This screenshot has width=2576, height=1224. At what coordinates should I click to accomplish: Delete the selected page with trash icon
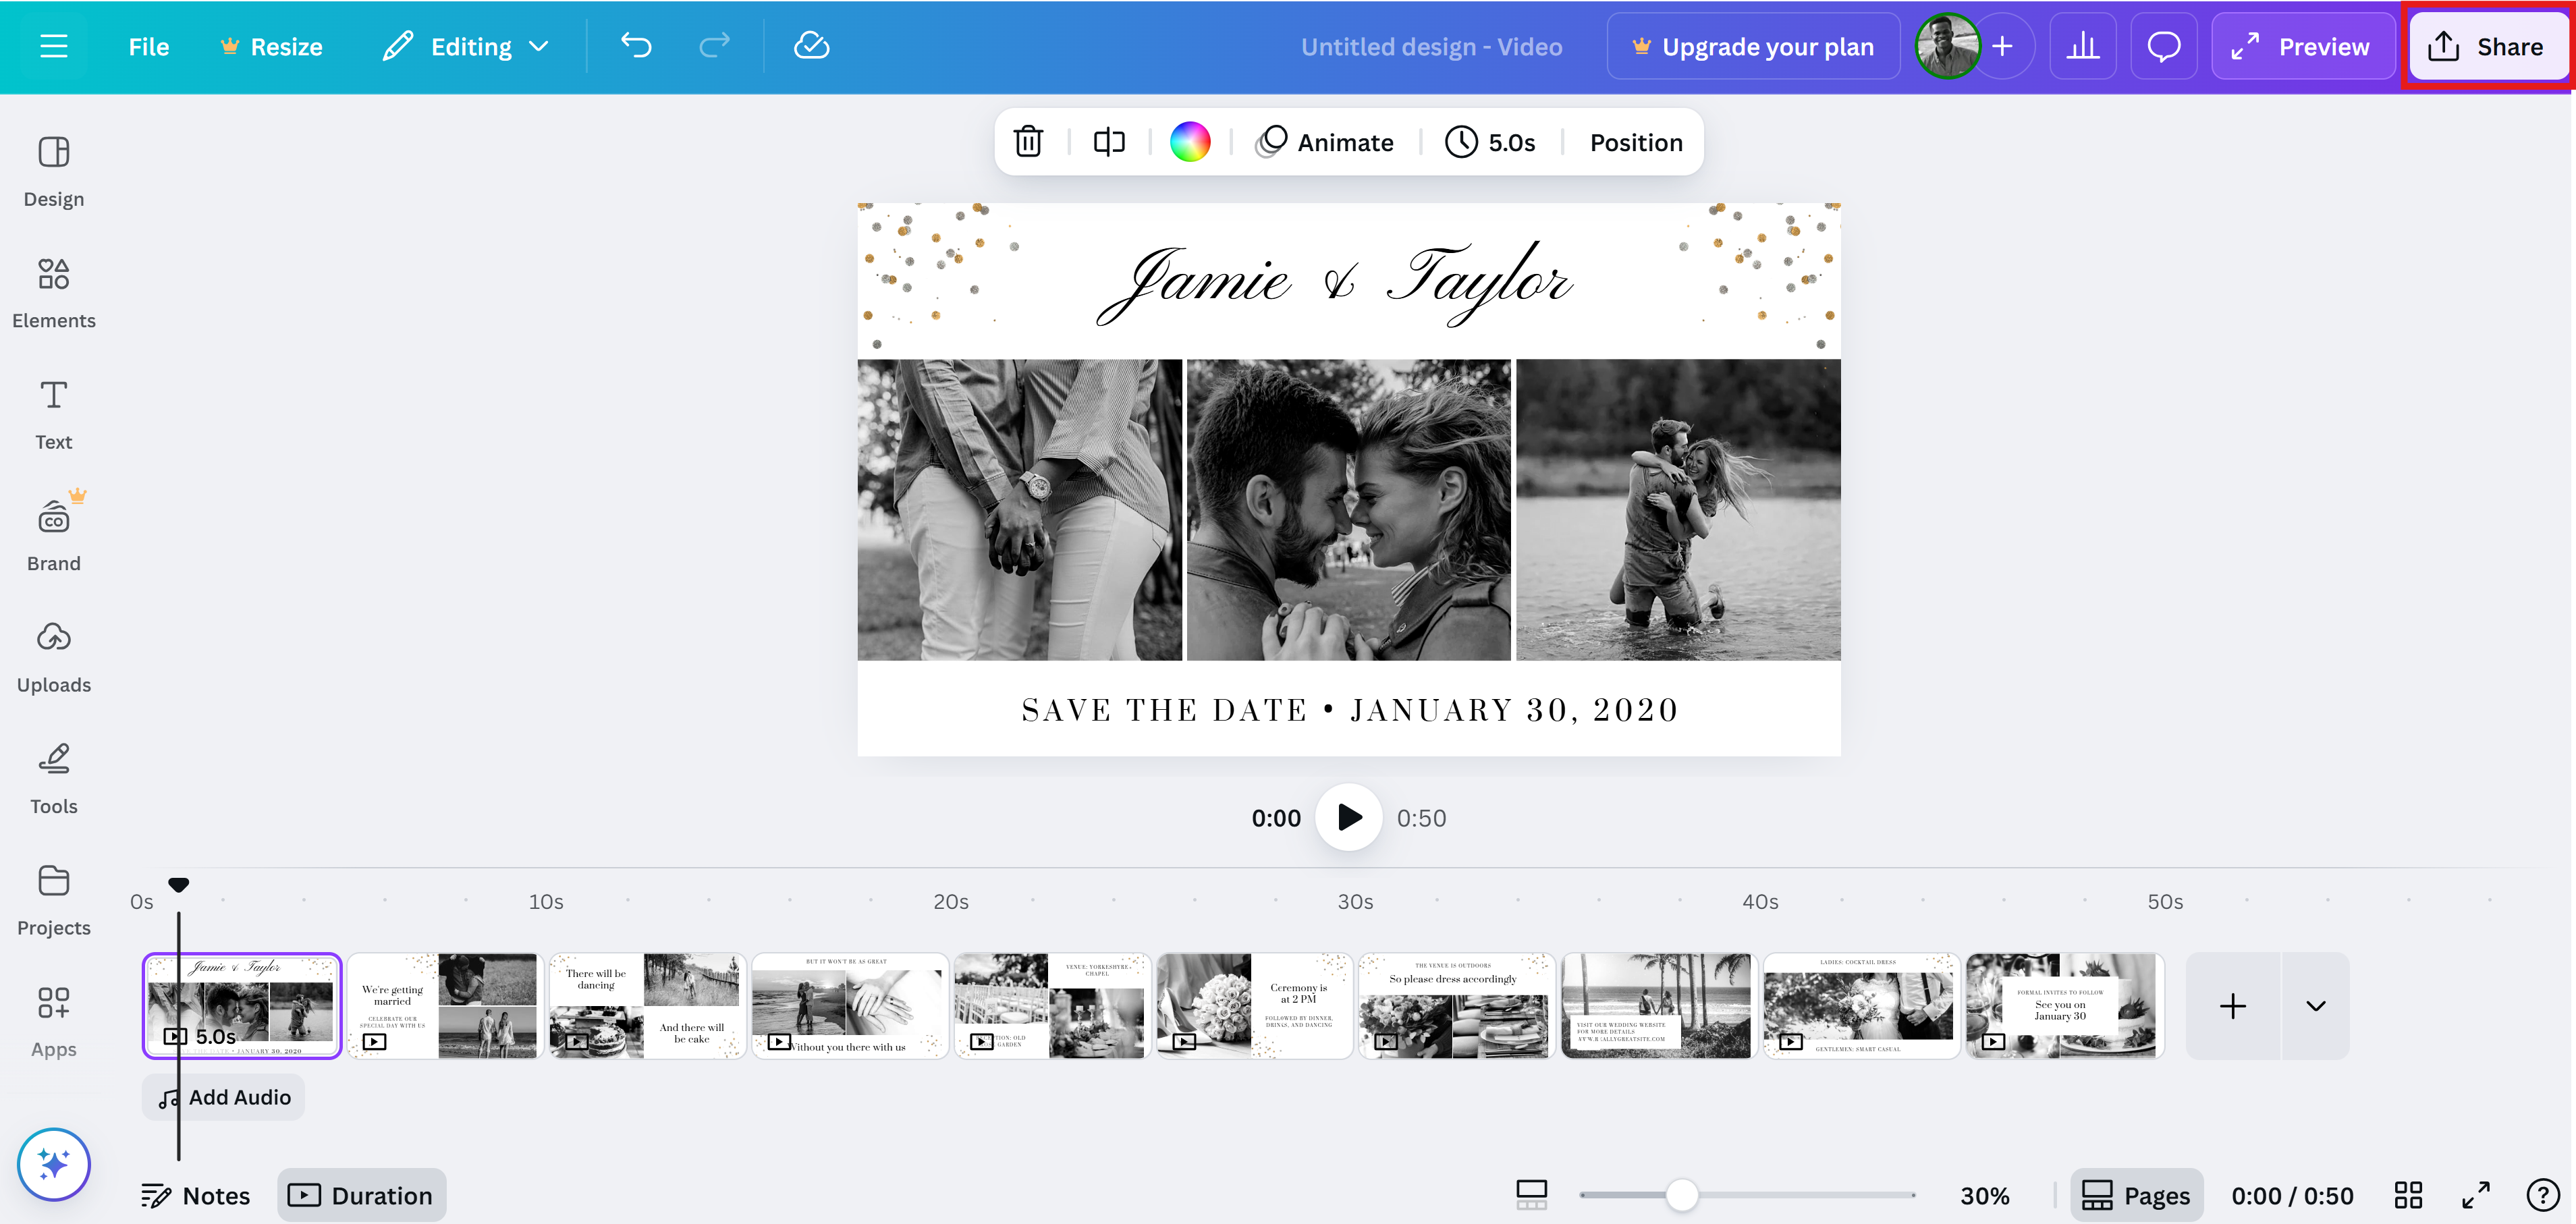[1029, 141]
